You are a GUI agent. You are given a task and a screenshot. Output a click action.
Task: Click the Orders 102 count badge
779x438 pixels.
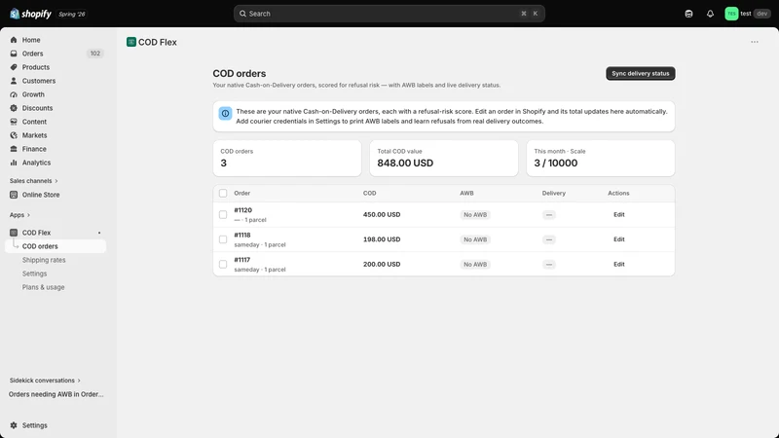coord(94,54)
